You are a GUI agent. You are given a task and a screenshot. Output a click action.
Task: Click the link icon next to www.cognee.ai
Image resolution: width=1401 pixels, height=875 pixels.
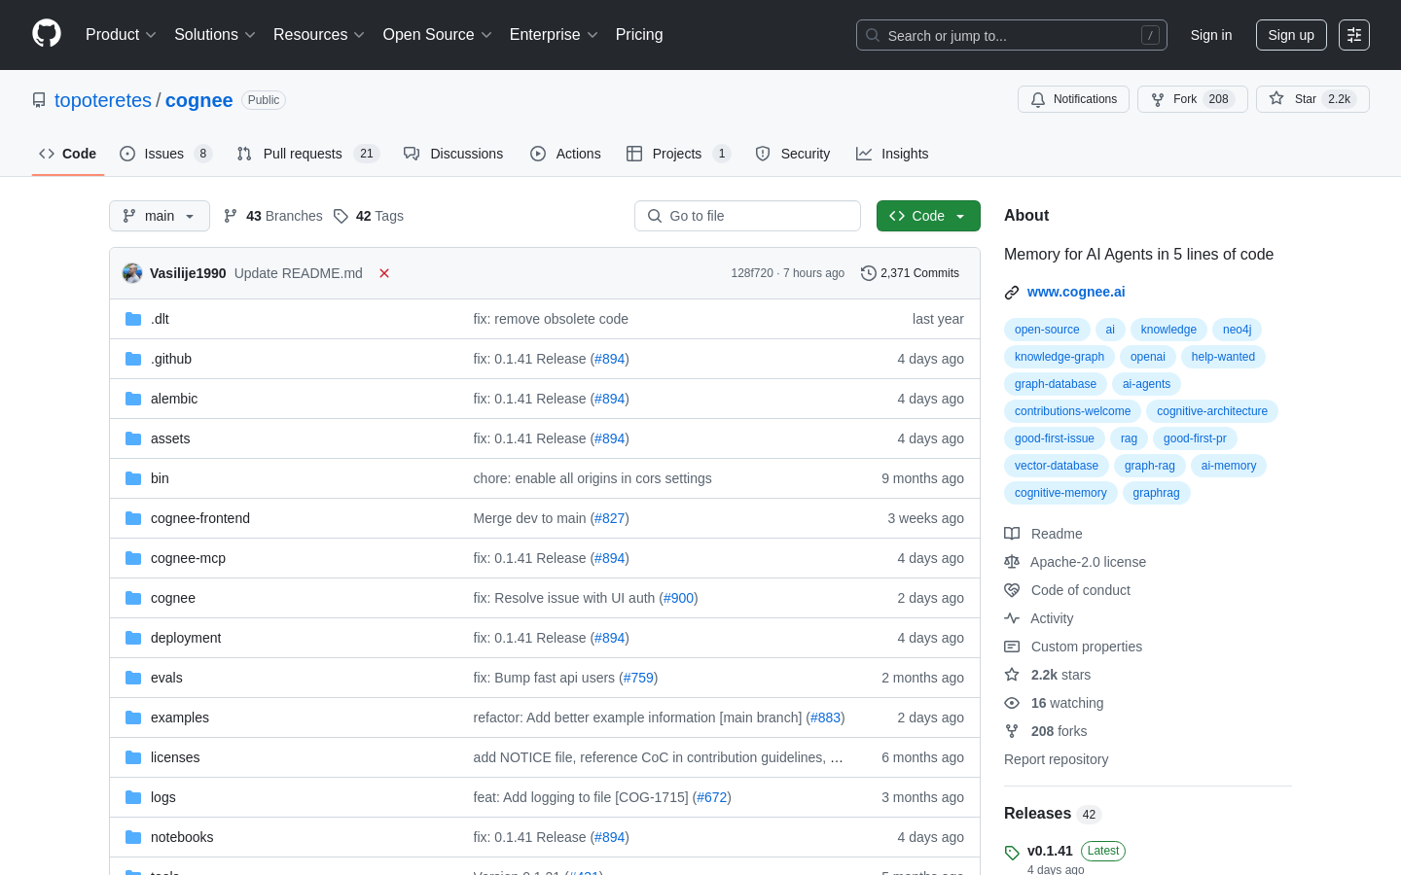coord(1012,293)
